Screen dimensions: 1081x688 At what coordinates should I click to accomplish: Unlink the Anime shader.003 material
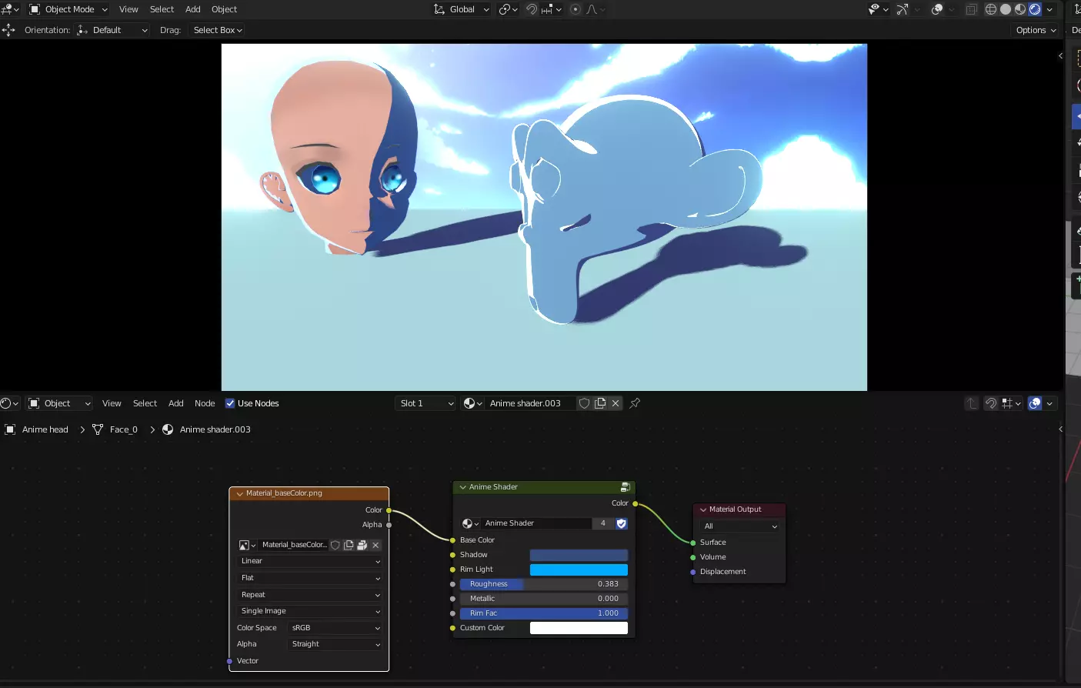[x=616, y=403]
